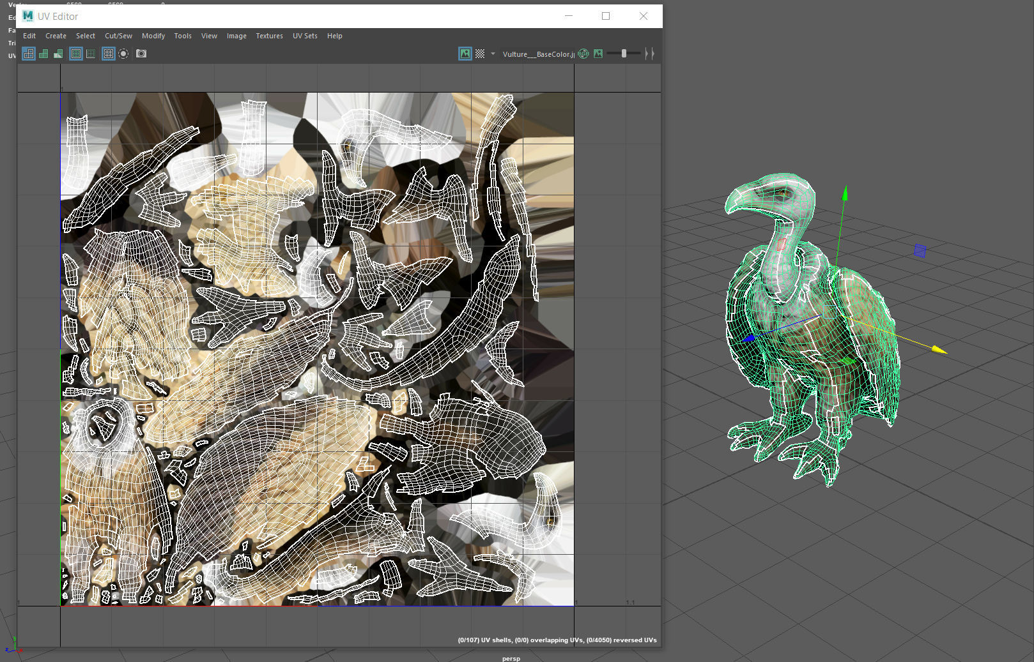The height and width of the screenshot is (662, 1034).
Task: Open the Create menu
Action: 56,36
